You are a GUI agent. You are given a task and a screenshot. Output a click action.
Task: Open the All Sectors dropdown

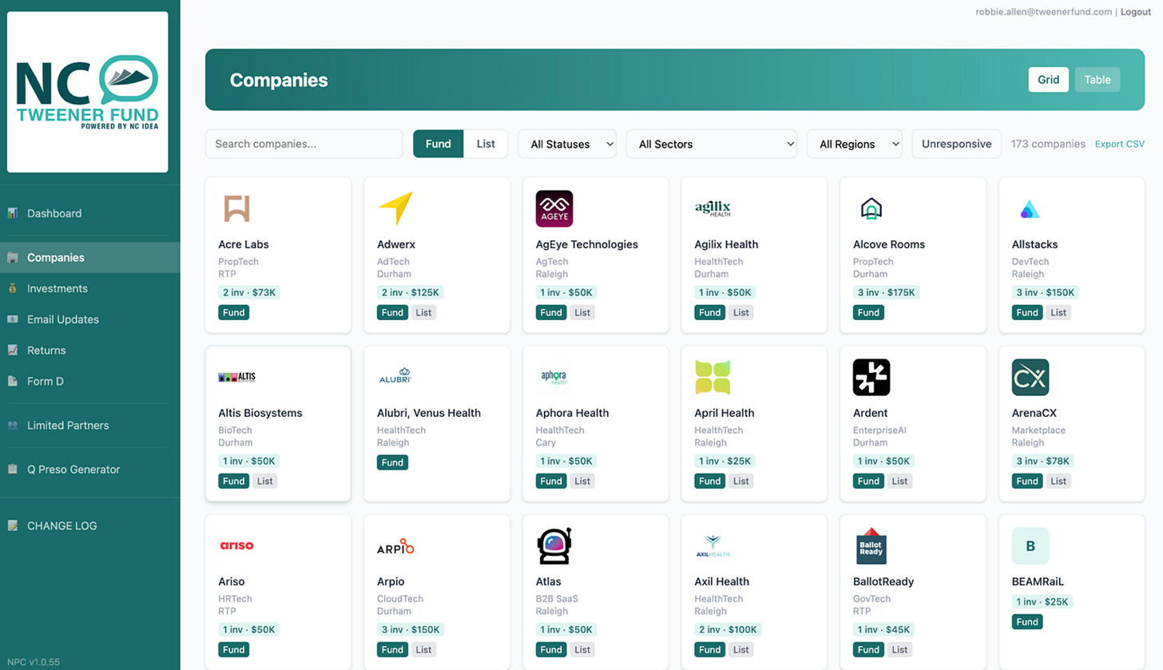pyautogui.click(x=712, y=144)
